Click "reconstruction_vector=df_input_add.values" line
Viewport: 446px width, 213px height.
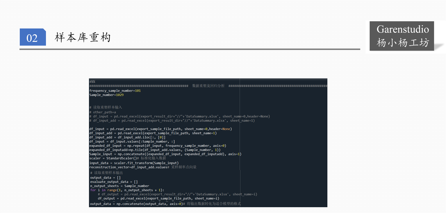143,167
